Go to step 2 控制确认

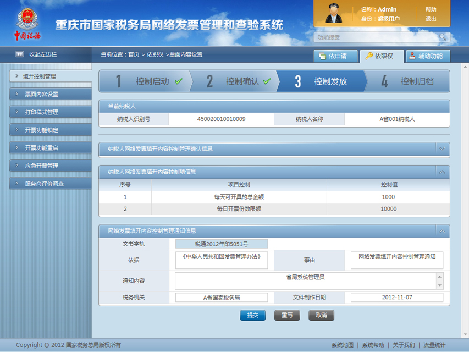point(234,81)
